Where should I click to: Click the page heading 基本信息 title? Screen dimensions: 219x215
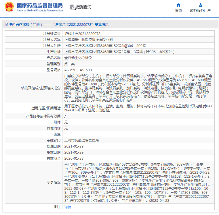coord(102,25)
